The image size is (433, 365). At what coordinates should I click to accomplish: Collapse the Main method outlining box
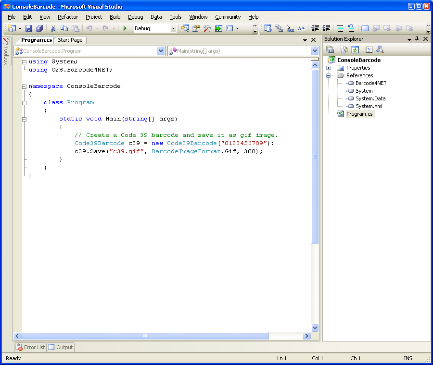[24, 119]
